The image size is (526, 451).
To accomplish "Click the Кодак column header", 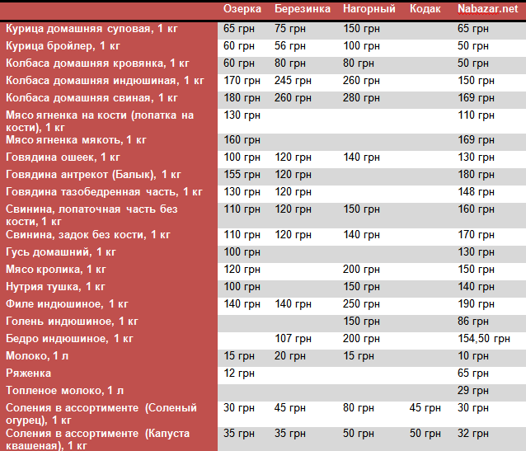I will [x=425, y=9].
